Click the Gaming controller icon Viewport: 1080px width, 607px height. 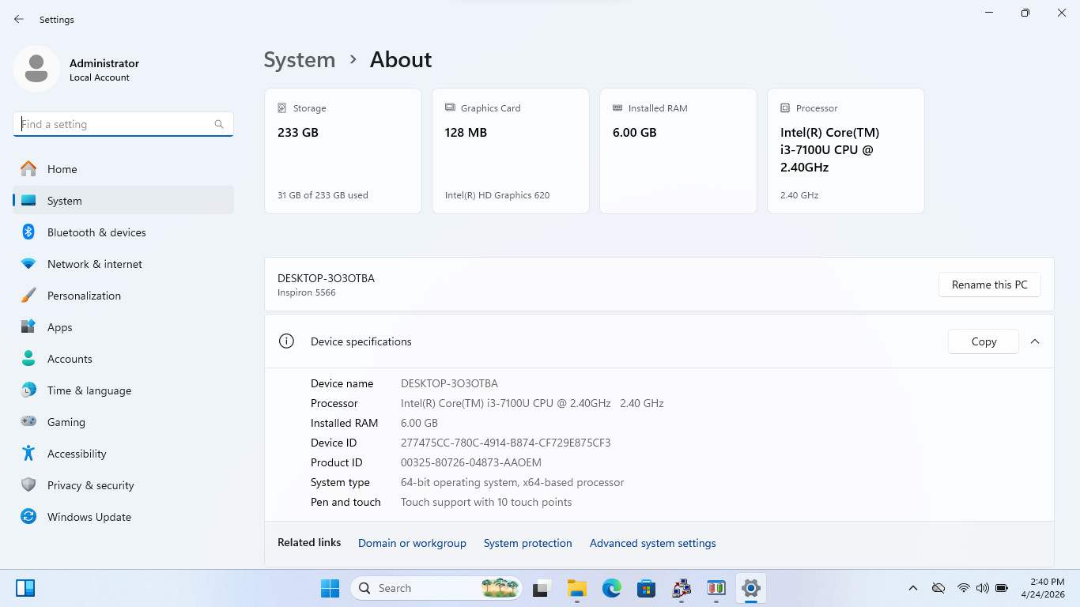[x=28, y=421]
